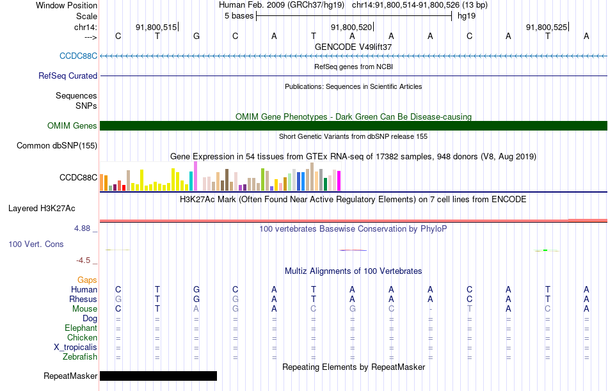Select the RepeatMasker track label
Screen dimensions: 608x391
(70, 376)
